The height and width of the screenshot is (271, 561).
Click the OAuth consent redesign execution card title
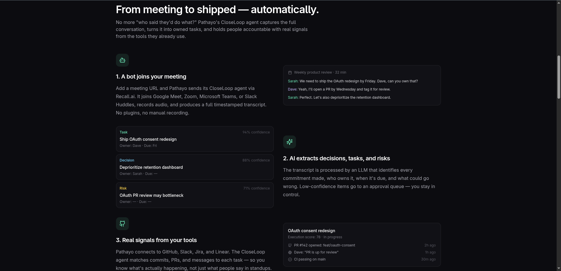pyautogui.click(x=311, y=231)
